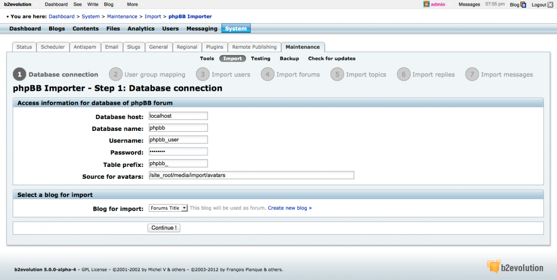Click step 7 Import messages circle
The height and width of the screenshot is (280, 557).
472,74
